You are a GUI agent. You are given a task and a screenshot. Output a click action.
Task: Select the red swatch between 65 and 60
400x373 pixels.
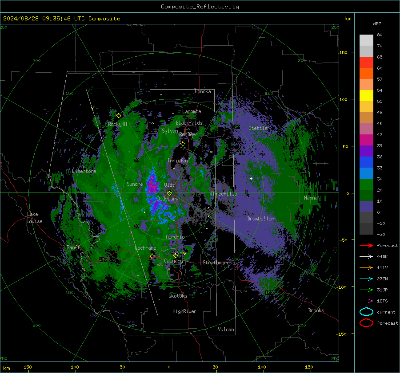(x=366, y=63)
